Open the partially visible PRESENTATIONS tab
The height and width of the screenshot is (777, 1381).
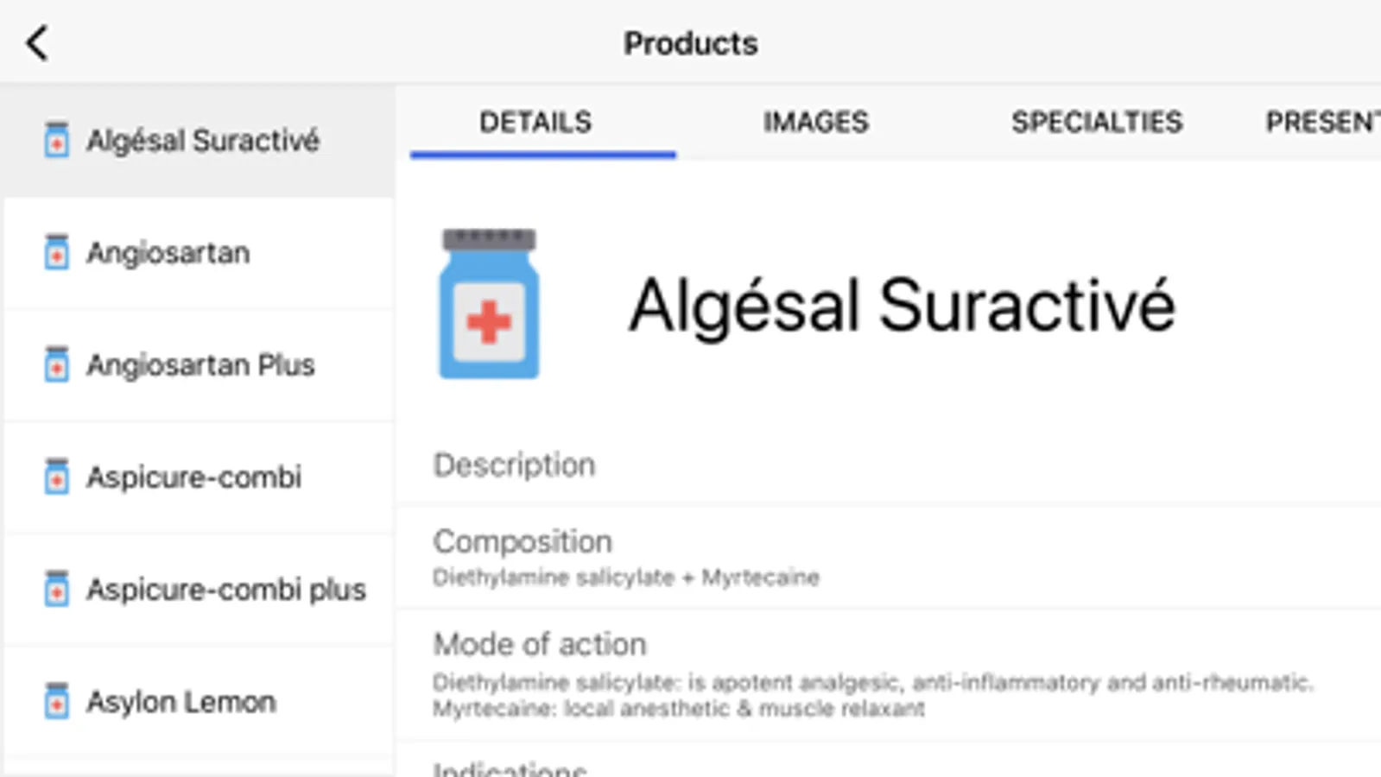(1321, 123)
